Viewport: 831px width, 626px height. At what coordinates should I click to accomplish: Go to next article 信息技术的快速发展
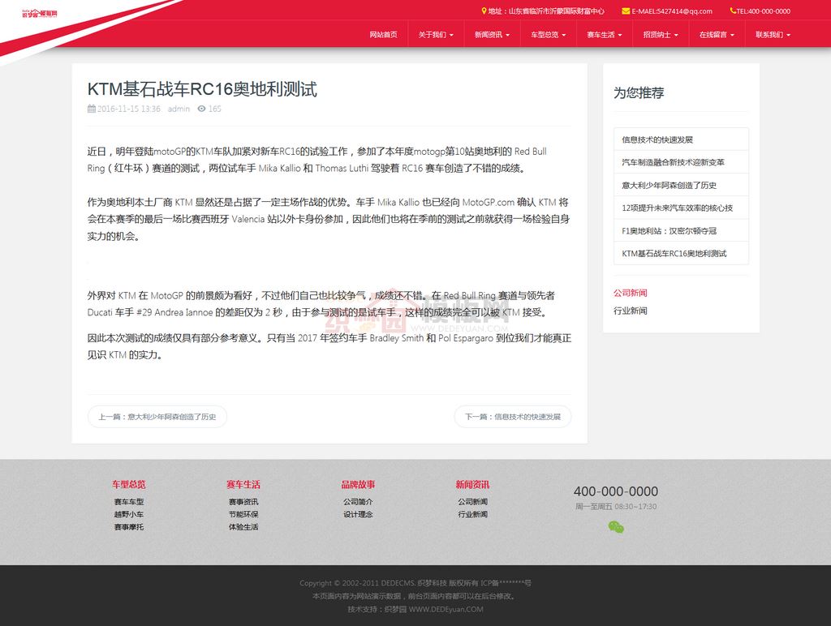(x=513, y=417)
